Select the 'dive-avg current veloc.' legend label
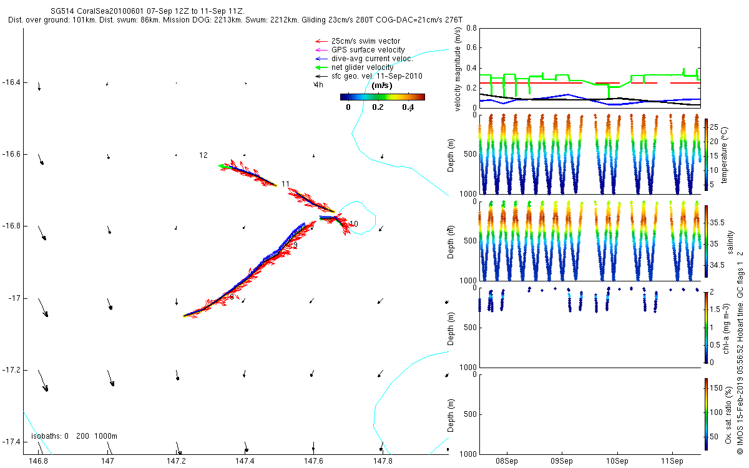749x468 pixels. tap(372, 59)
